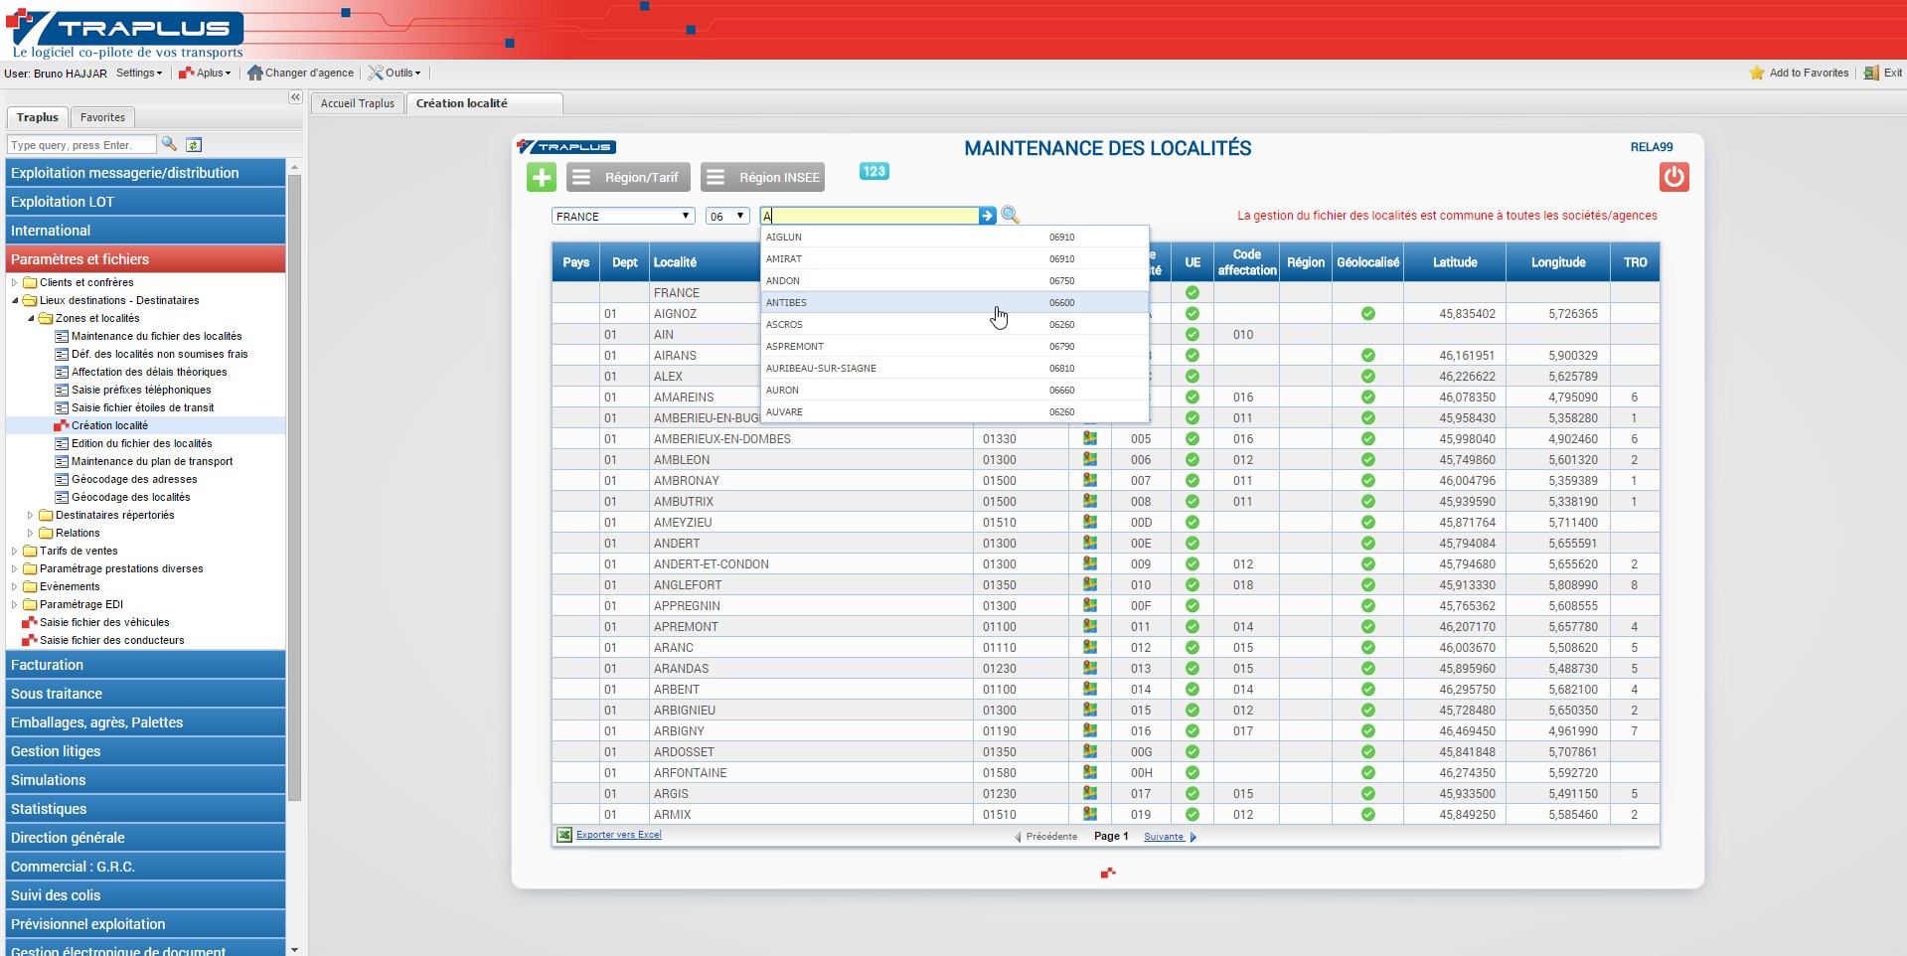Open the Statistiques section
The height and width of the screenshot is (956, 1907).
tap(146, 809)
